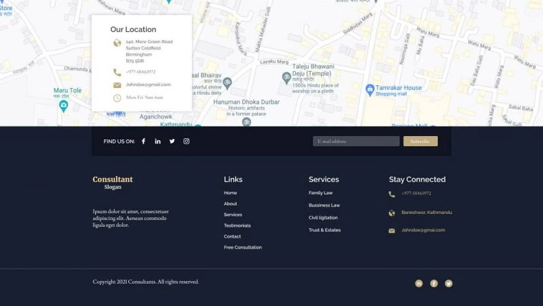
Task: Open the Family Law service link
Action: pos(320,193)
